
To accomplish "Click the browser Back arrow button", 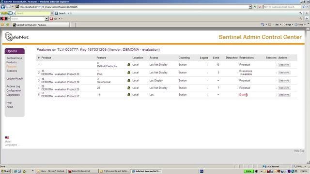I will (x=3, y=7).
